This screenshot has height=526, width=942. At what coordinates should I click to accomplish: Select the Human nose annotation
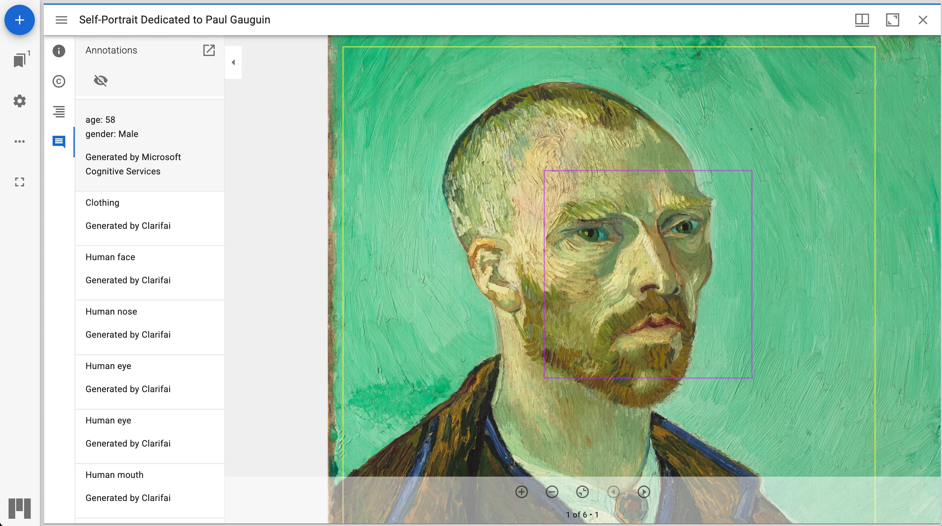click(x=150, y=327)
